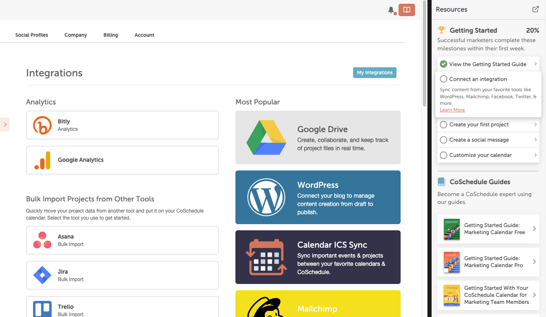This screenshot has height=317, width=546.
Task: Switch to the Social Profiles tab
Action: (31, 35)
